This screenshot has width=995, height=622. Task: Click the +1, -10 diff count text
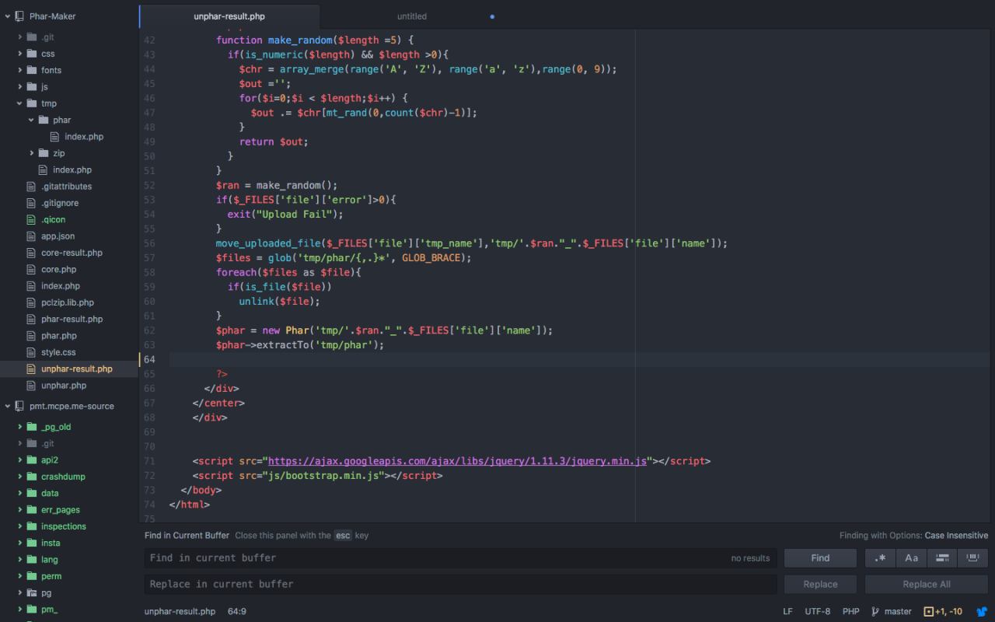coord(948,612)
